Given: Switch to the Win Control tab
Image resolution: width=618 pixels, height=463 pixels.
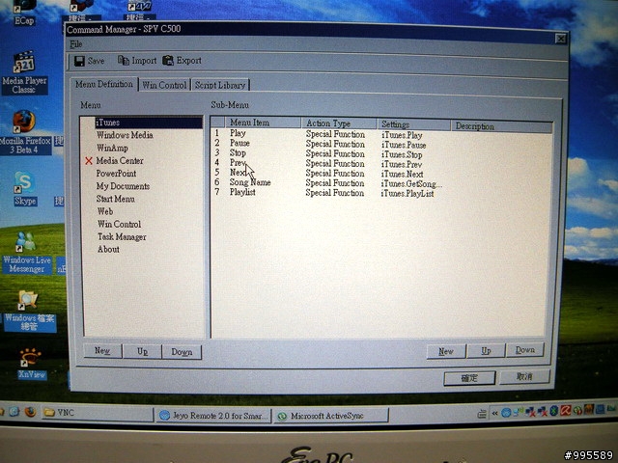Looking at the screenshot, I should click(164, 85).
